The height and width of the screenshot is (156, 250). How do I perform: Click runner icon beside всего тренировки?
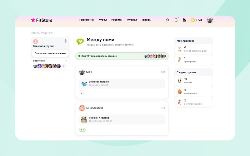click(x=179, y=102)
